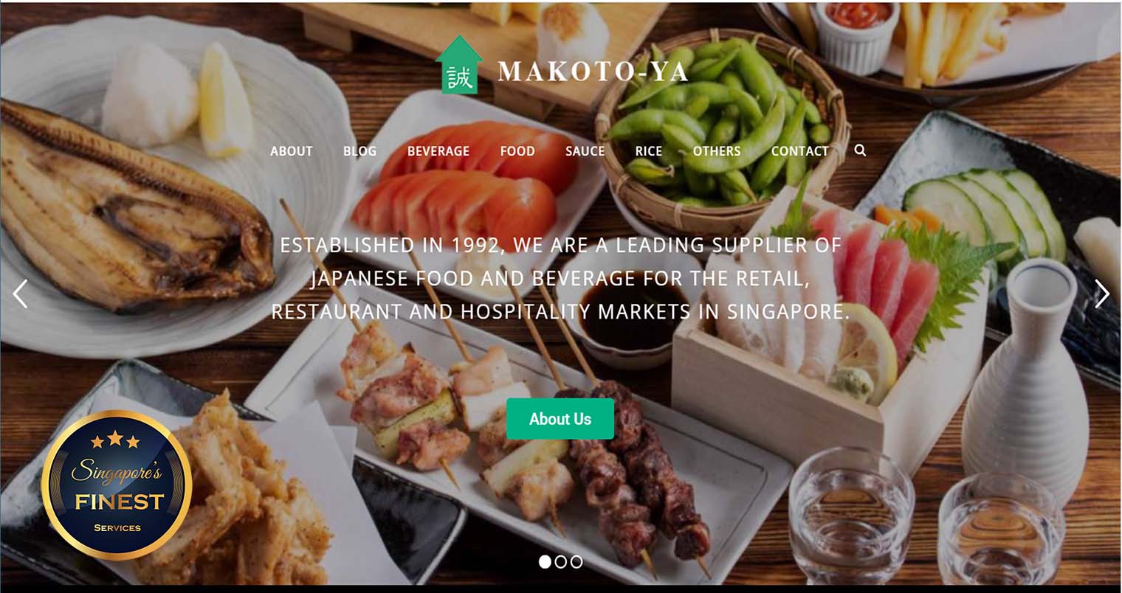Click the Singapore's Finest Services badge
This screenshot has width=1122, height=593.
117,485
